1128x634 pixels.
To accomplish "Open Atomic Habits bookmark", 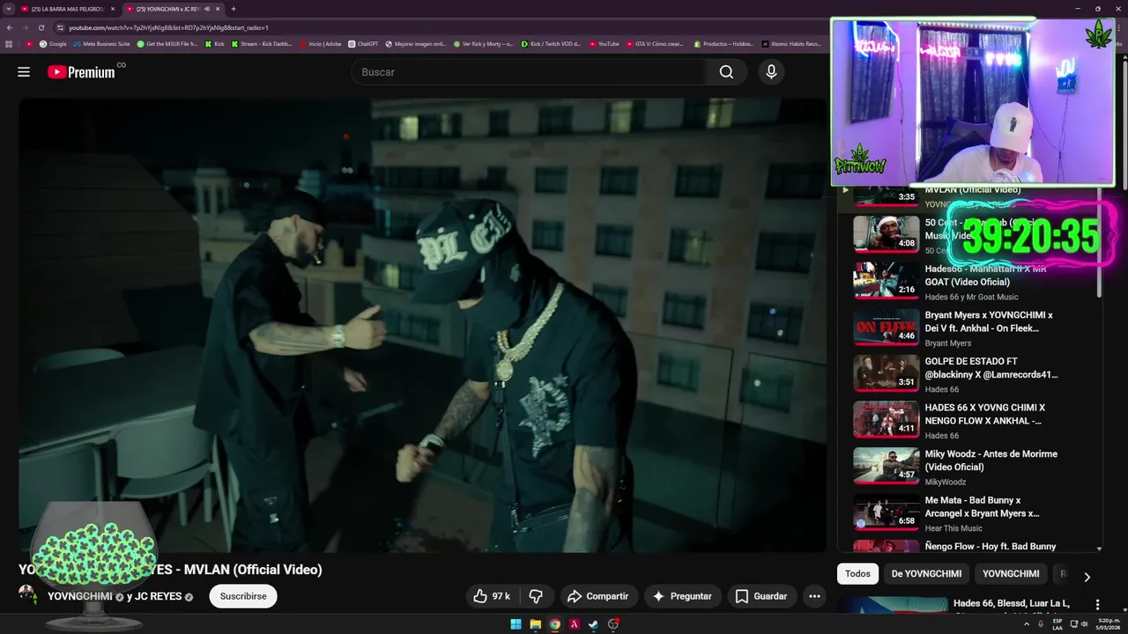I will coord(791,43).
